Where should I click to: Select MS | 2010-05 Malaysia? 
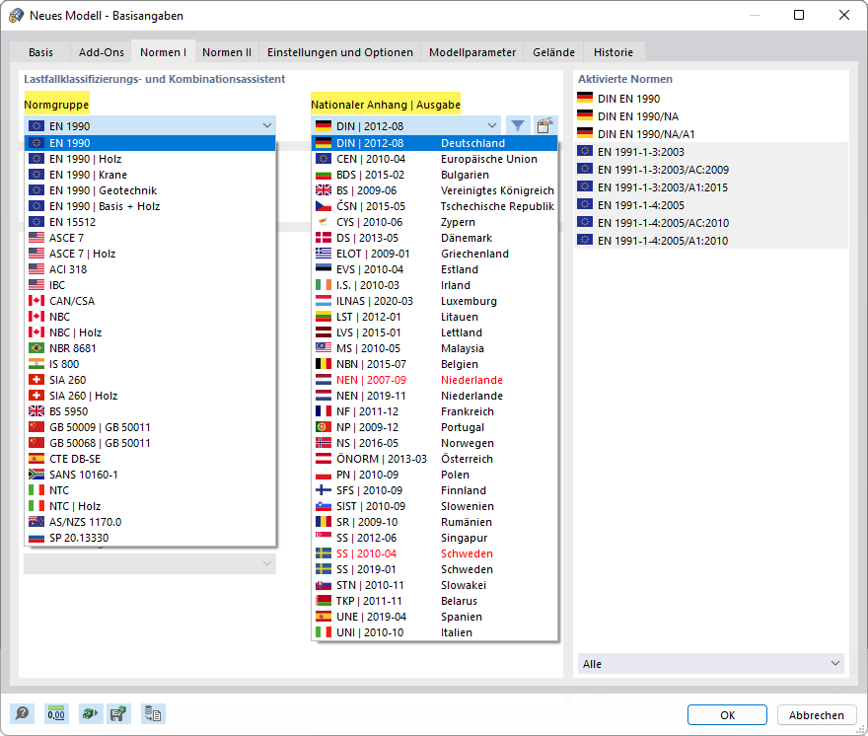(435, 348)
